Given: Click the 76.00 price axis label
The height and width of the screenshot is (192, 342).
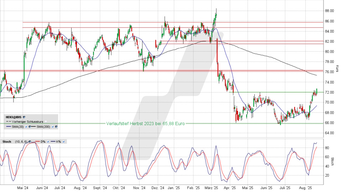Looking at the screenshot, I should tap(329, 72).
